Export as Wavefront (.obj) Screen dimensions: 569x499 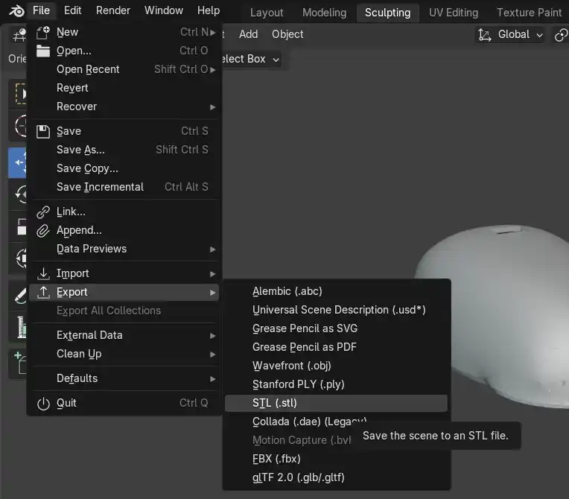(336, 366)
